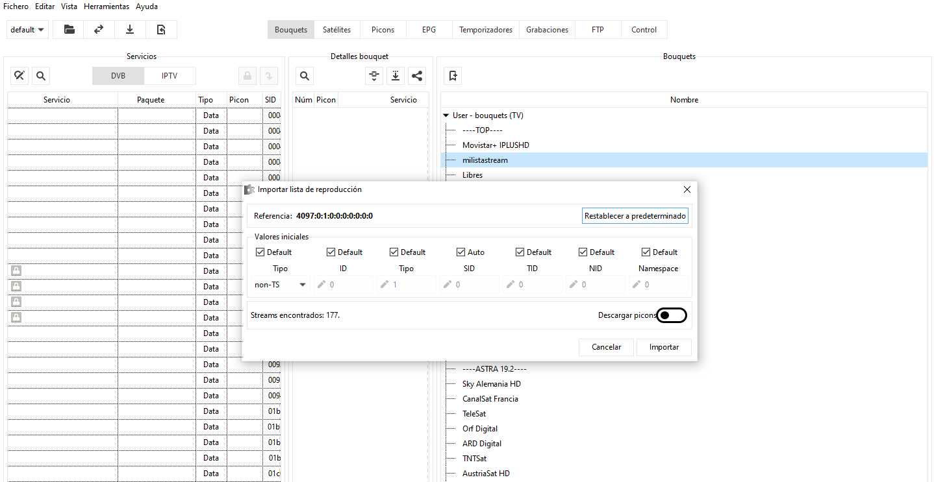This screenshot has height=482, width=934.
Task: Click the download arrow toolbar icon
Action: tap(130, 30)
